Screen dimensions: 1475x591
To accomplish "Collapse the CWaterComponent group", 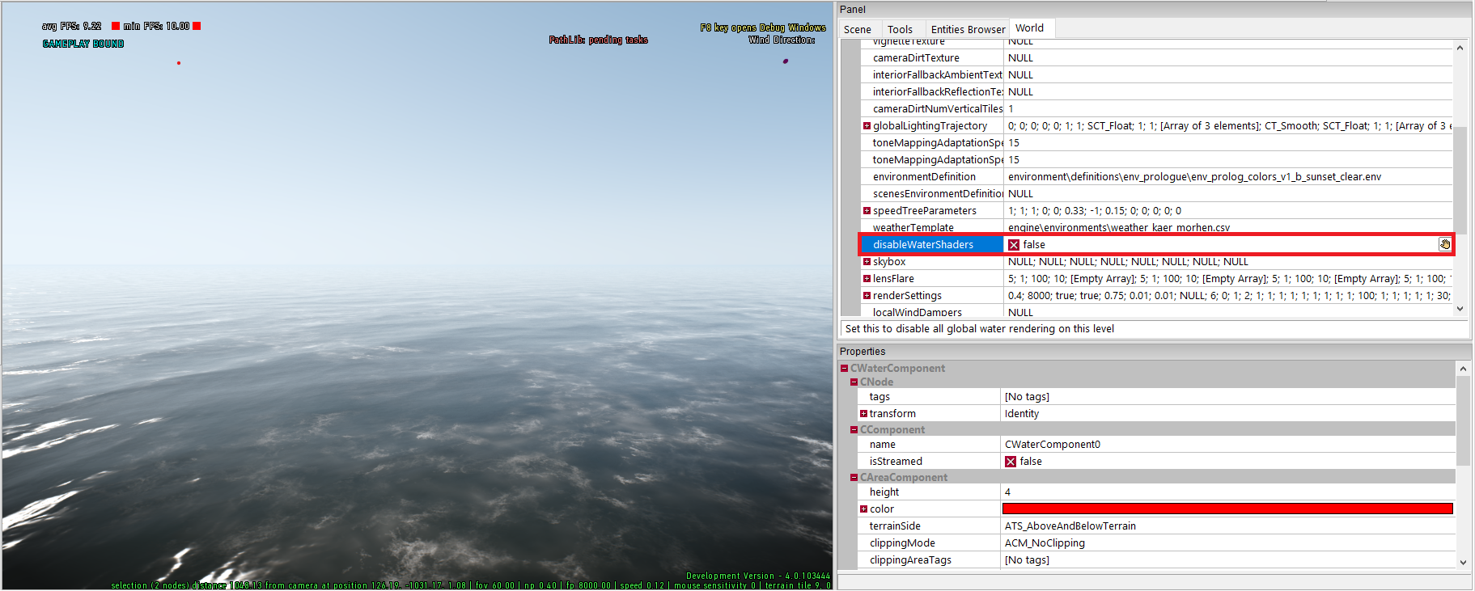I will click(844, 369).
